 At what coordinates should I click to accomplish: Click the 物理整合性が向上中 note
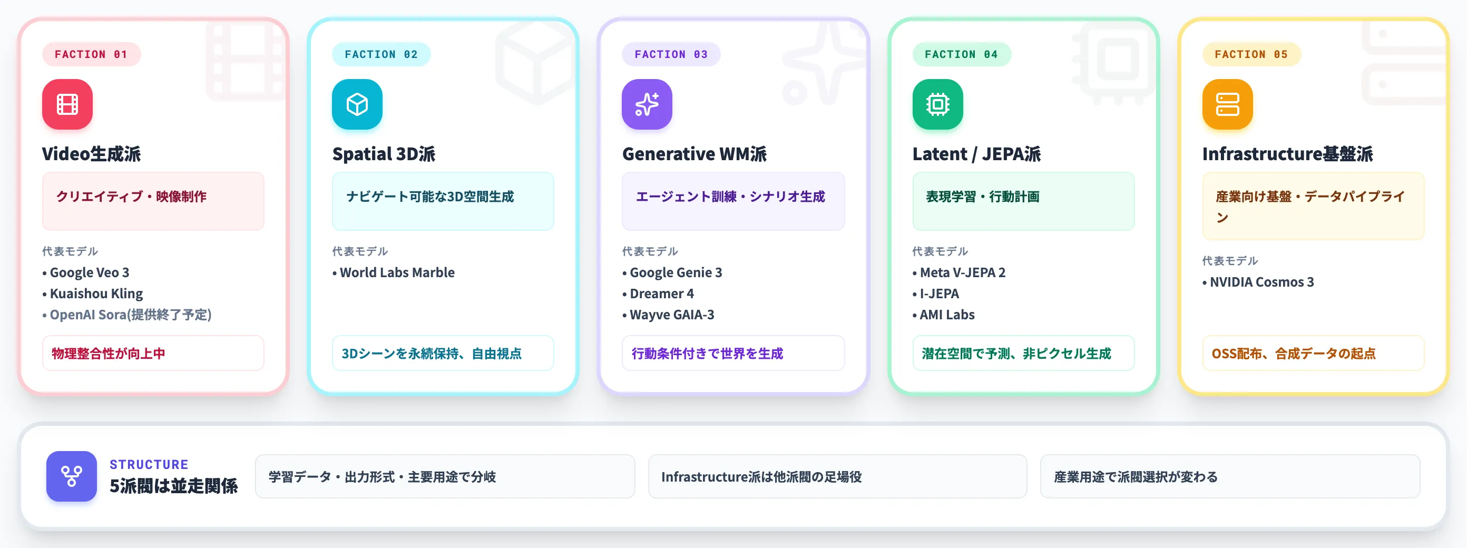[x=153, y=353]
